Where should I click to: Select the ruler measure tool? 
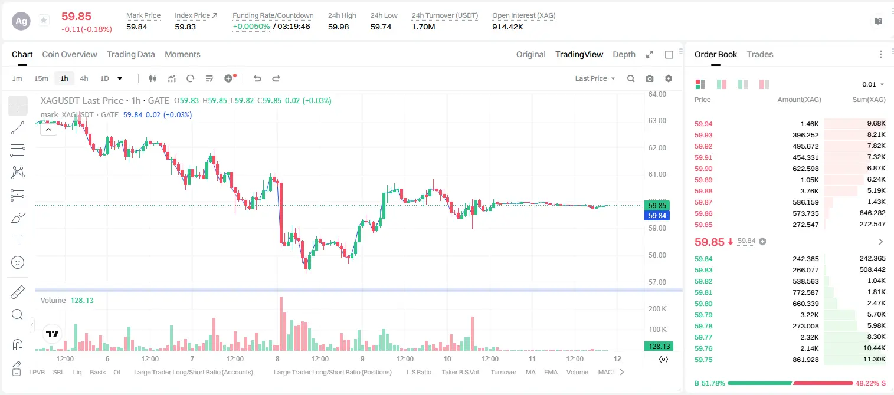[x=18, y=292]
